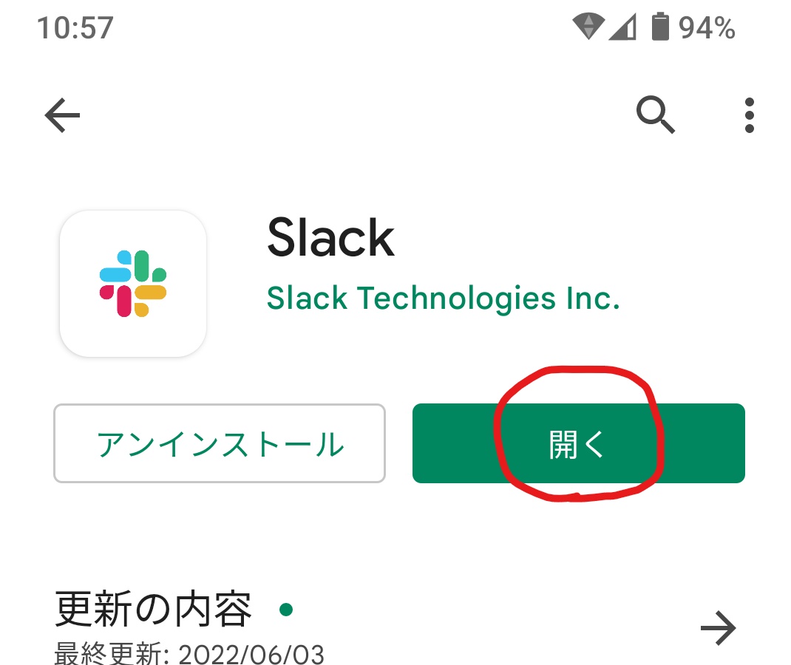Tap the 最終更新: 2022/06/03 text
The height and width of the screenshot is (665, 791).
(x=189, y=654)
